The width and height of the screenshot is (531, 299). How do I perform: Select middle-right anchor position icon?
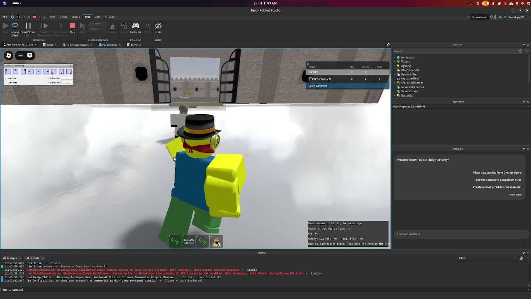tap(46, 72)
